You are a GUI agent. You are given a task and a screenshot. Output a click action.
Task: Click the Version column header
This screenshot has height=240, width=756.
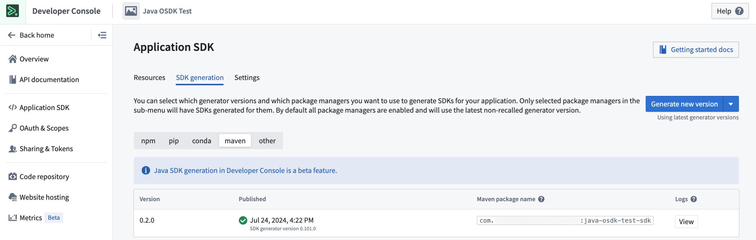coord(149,199)
